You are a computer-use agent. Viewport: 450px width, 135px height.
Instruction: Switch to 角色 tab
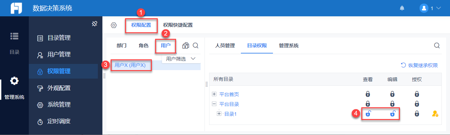(144, 46)
